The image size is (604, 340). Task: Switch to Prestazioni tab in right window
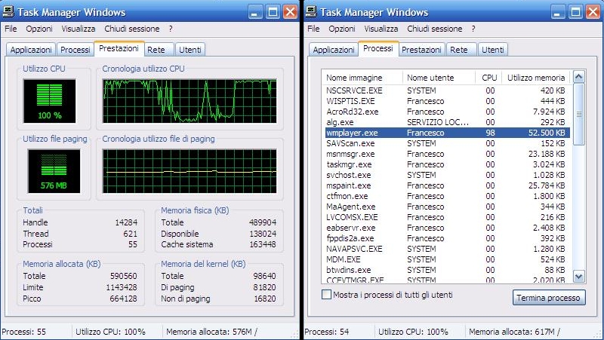(x=421, y=50)
